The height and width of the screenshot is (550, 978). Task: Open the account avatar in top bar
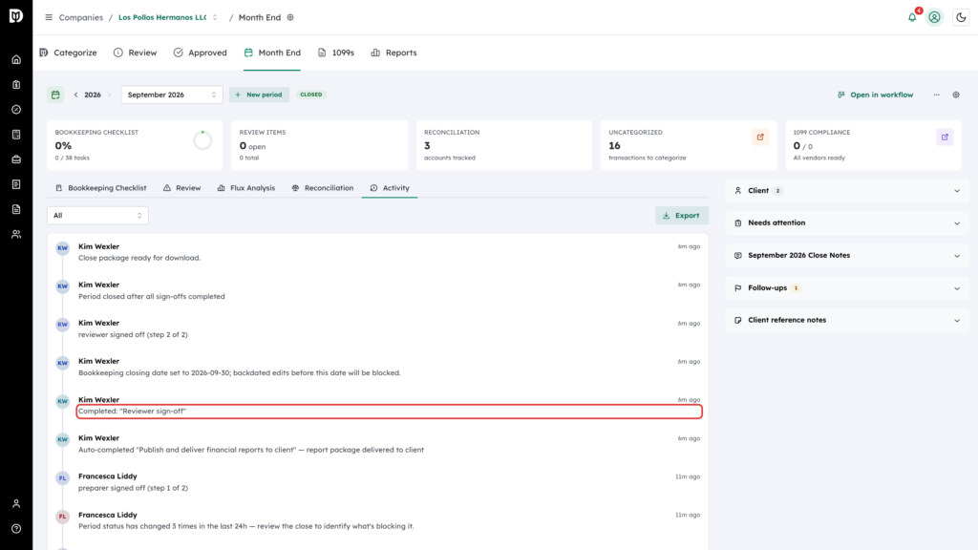tap(934, 17)
